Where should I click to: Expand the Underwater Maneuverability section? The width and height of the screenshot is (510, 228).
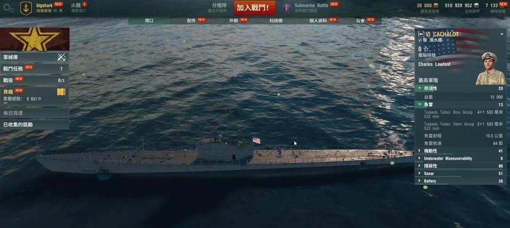(x=460, y=158)
